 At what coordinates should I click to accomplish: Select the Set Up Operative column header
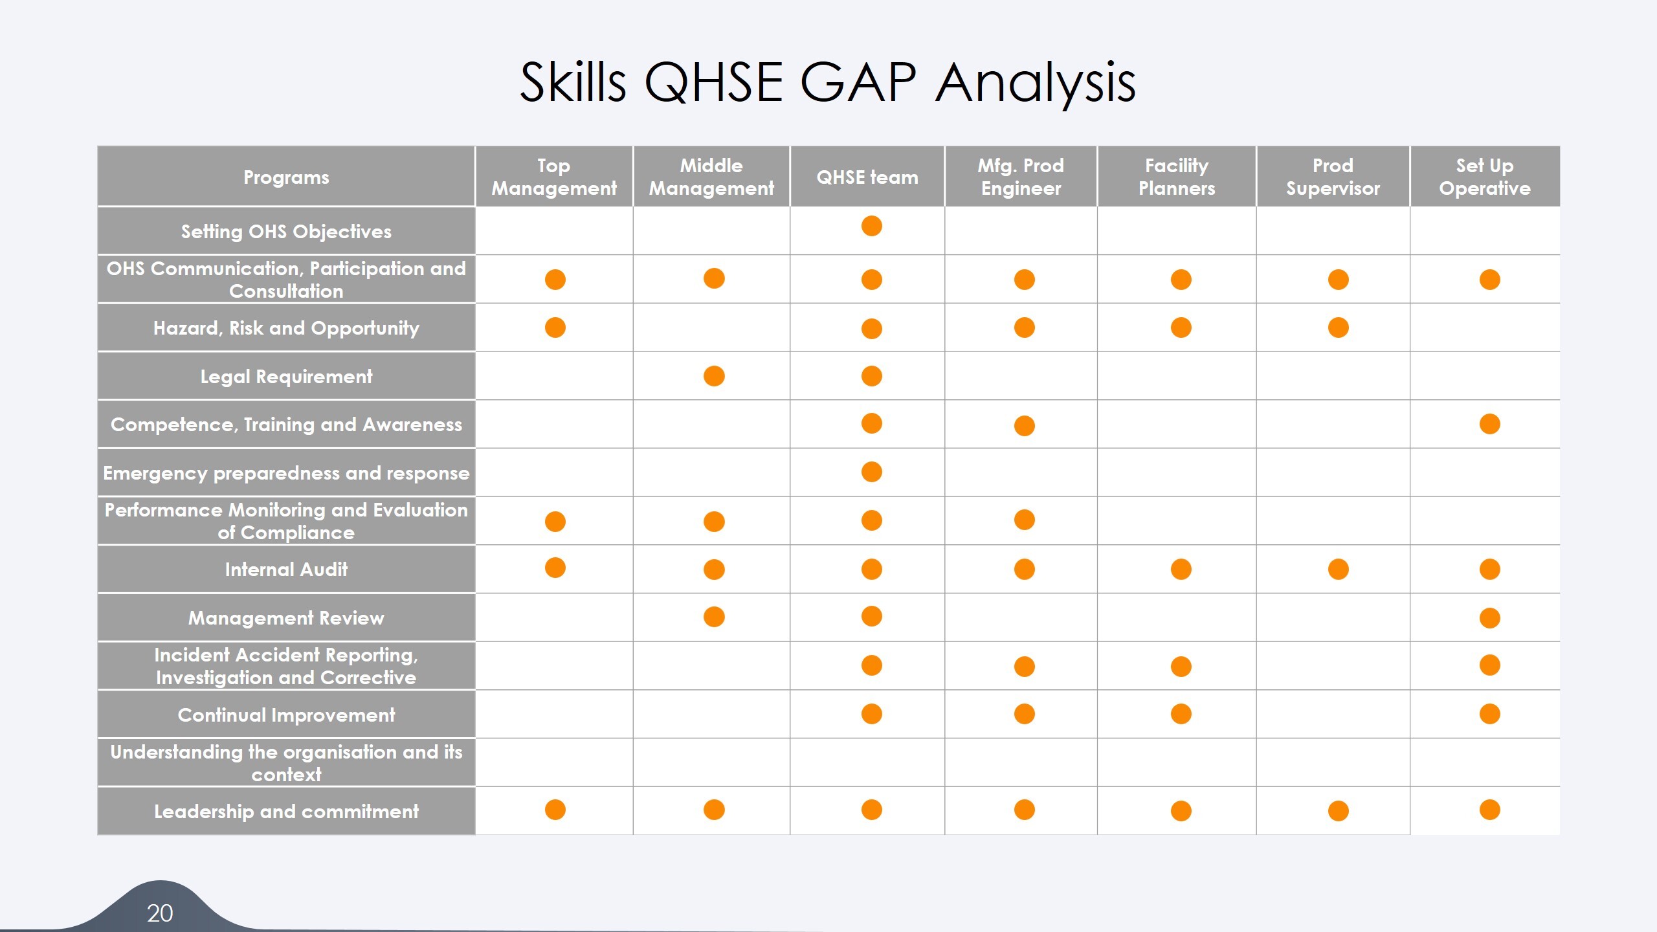coord(1485,176)
